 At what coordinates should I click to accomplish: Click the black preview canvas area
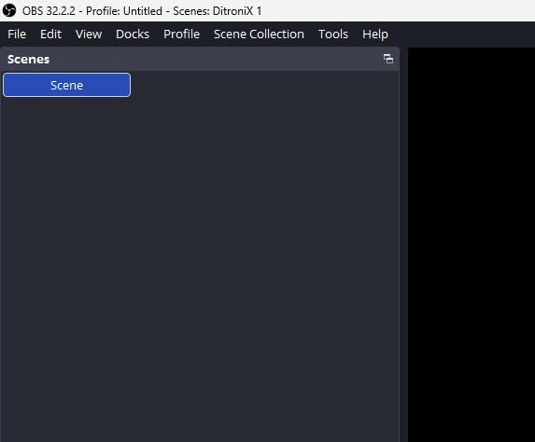[472, 244]
